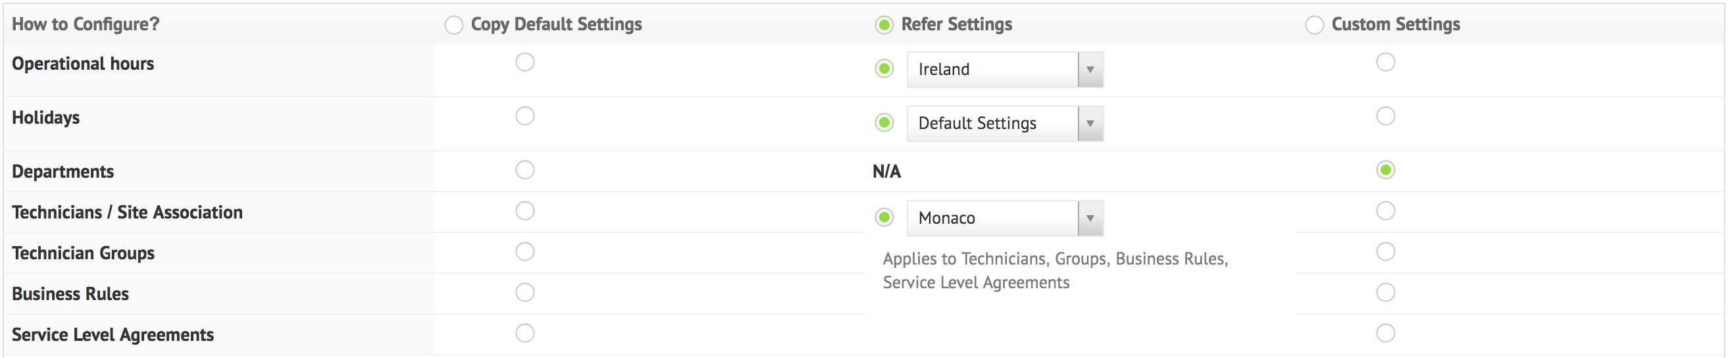The height and width of the screenshot is (358, 1728).
Task: Choose Copy Default for Service Level Agreements
Action: pyautogui.click(x=524, y=334)
